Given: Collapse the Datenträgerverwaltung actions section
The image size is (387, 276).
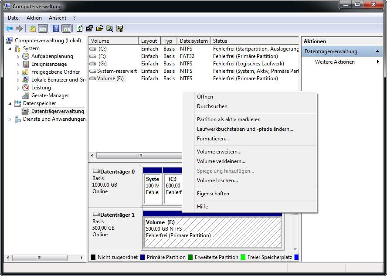Looking at the screenshot, I should (377, 51).
